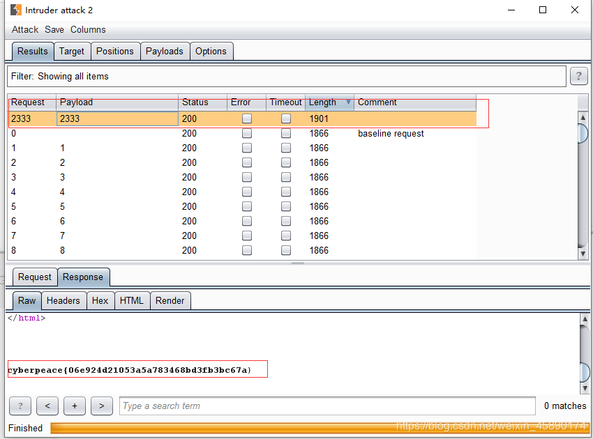Click the Finished attack progress bar

(320, 428)
